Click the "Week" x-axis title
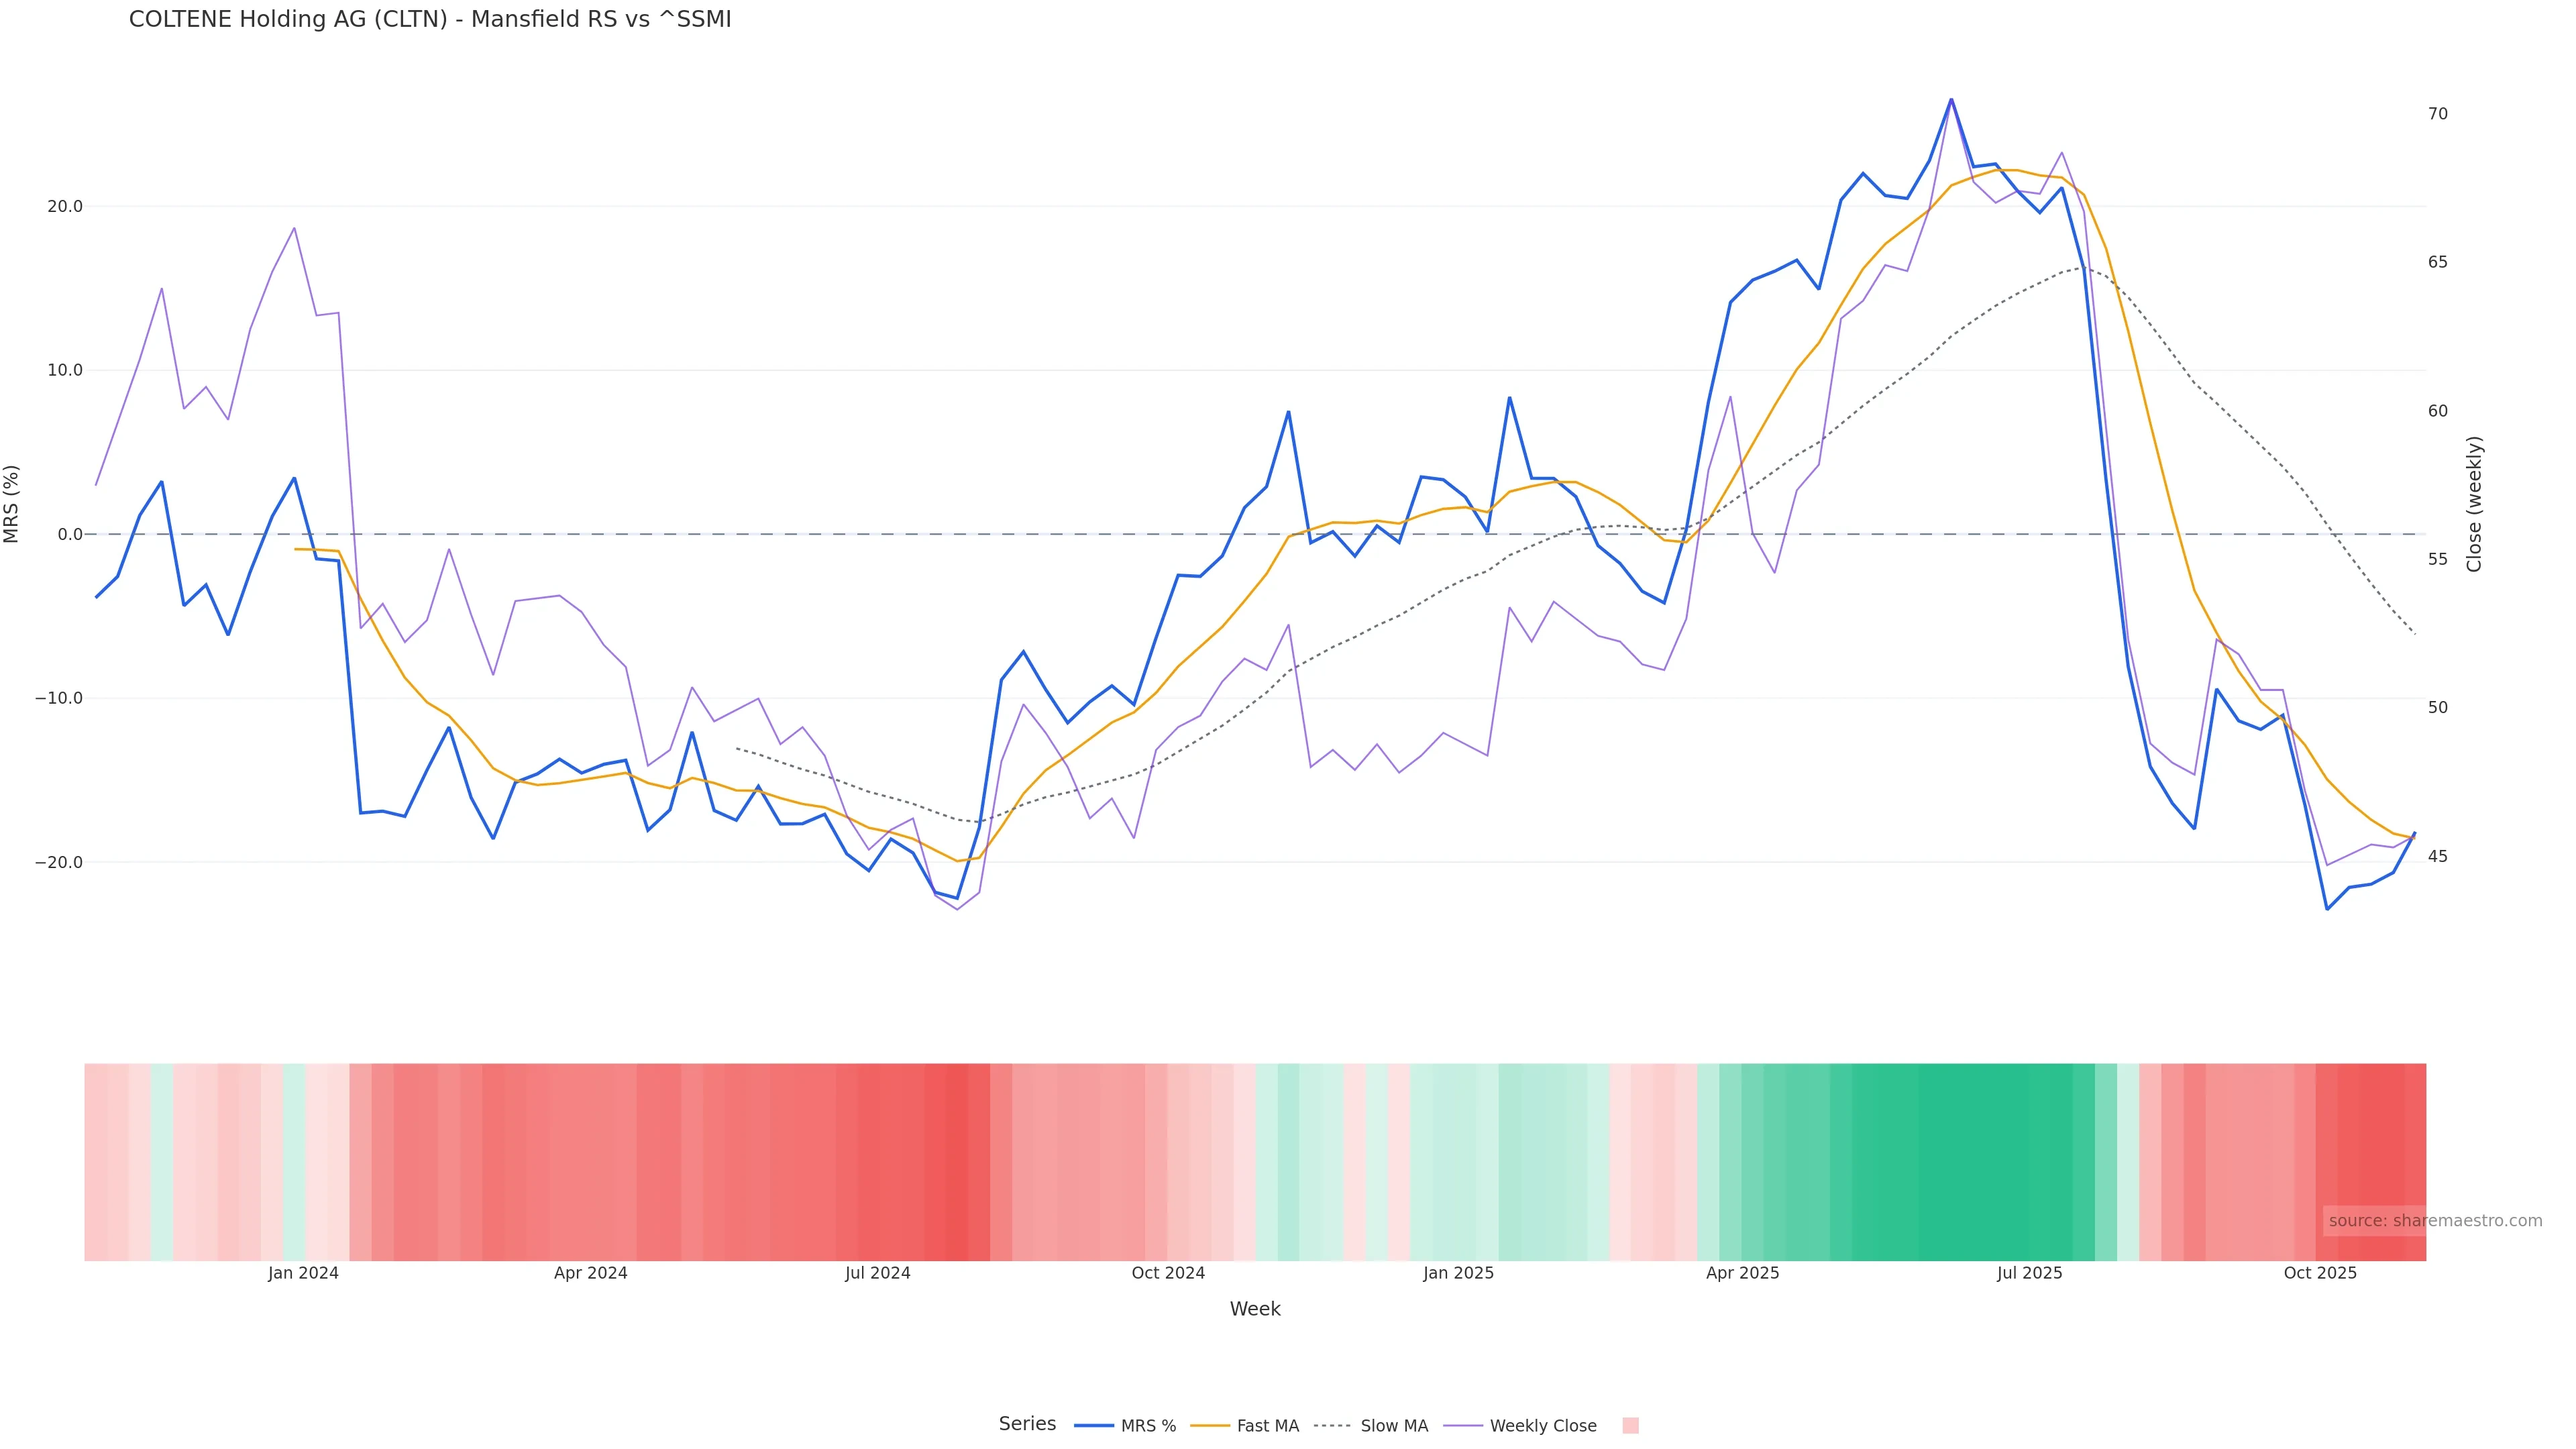Screen dimensions: 2576x1449 click(1255, 1309)
